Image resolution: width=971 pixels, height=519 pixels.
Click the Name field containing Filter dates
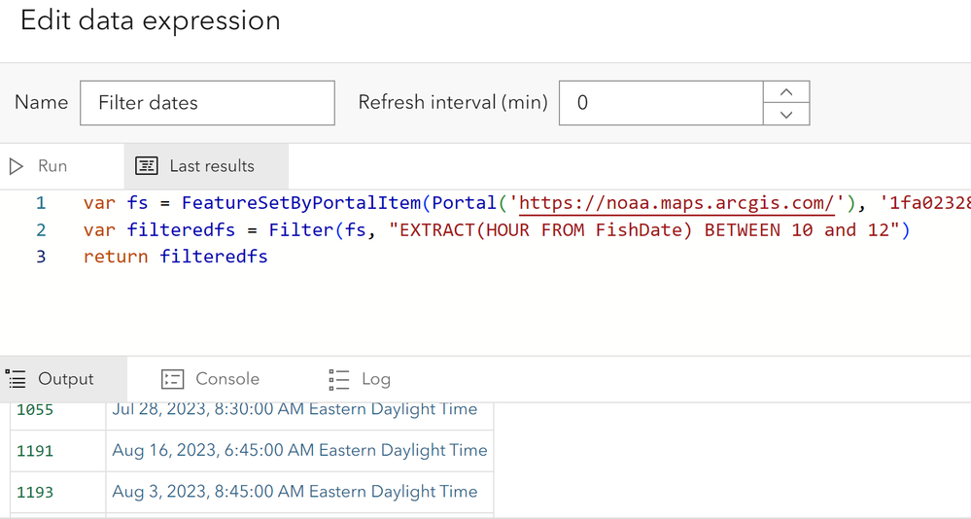tap(207, 103)
